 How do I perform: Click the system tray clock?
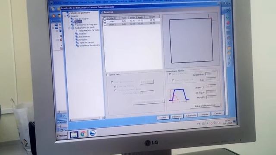227,122
